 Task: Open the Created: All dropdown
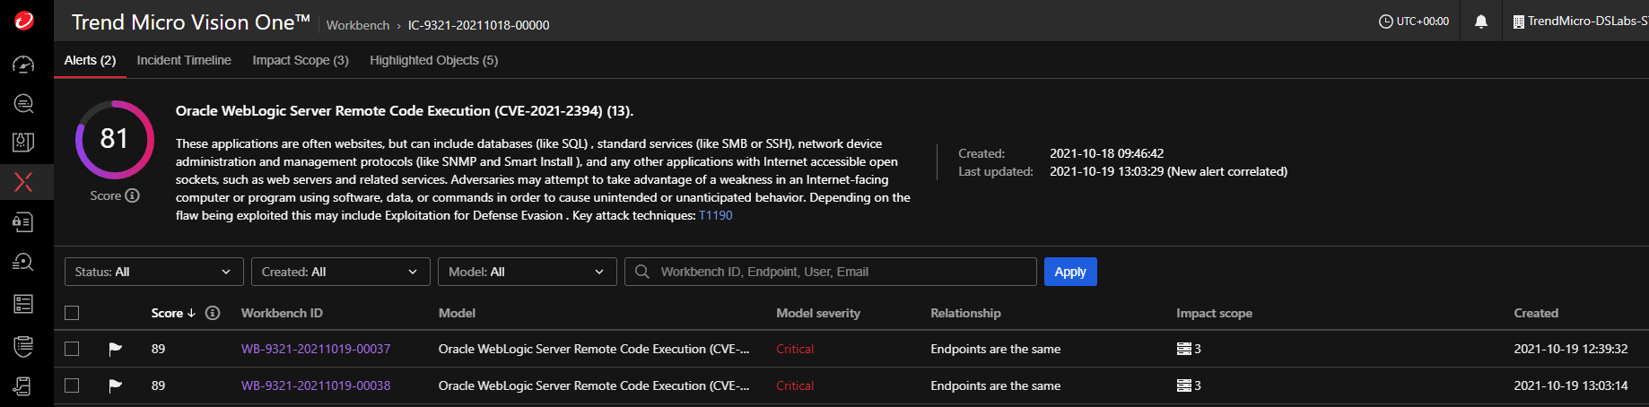[x=341, y=272]
